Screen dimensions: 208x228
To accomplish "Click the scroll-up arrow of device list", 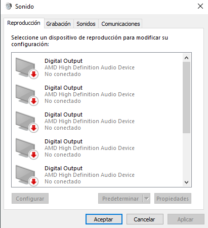I will point(186,58).
